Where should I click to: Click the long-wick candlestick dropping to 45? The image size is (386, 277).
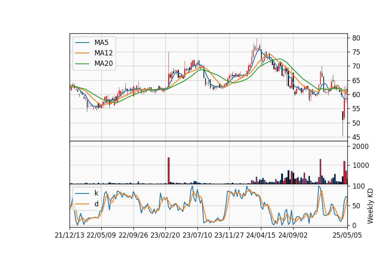pos(343,124)
